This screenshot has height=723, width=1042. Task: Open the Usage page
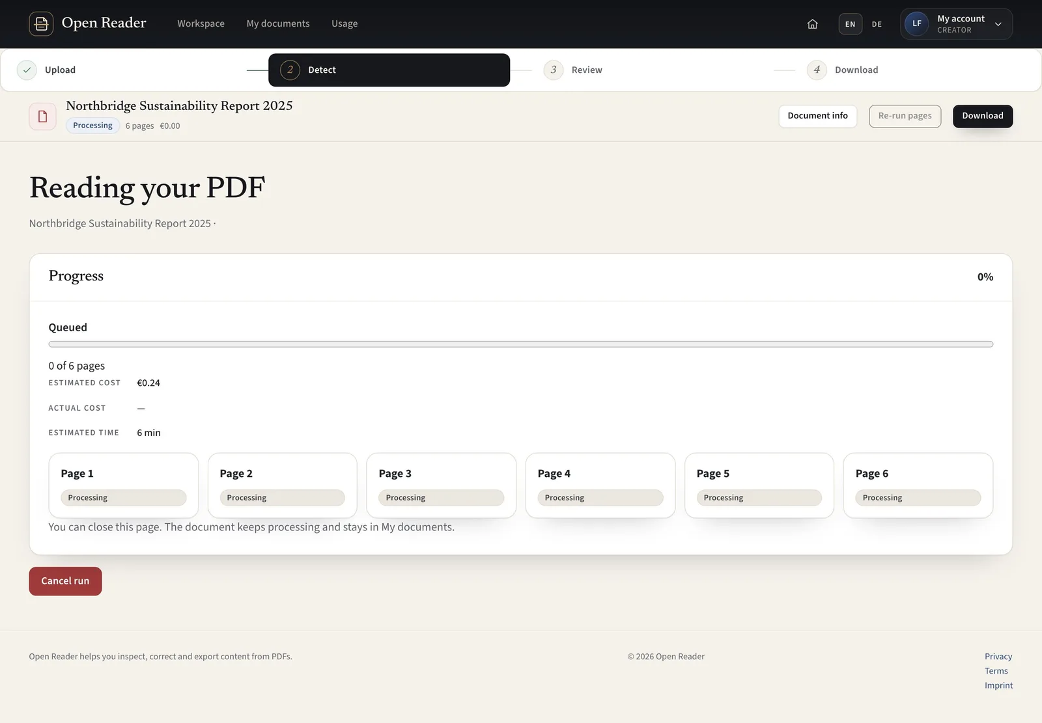(x=345, y=23)
